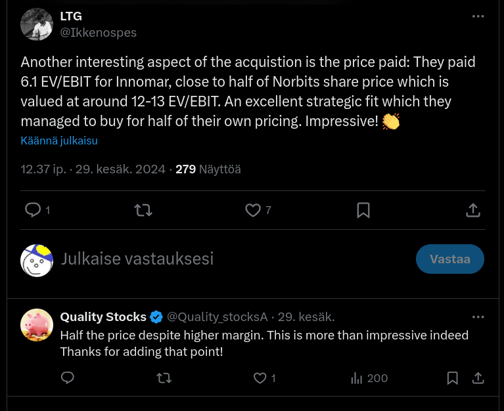The height and width of the screenshot is (411, 504).
Task: Reply to the Quality Stocks comment
Action: click(67, 378)
